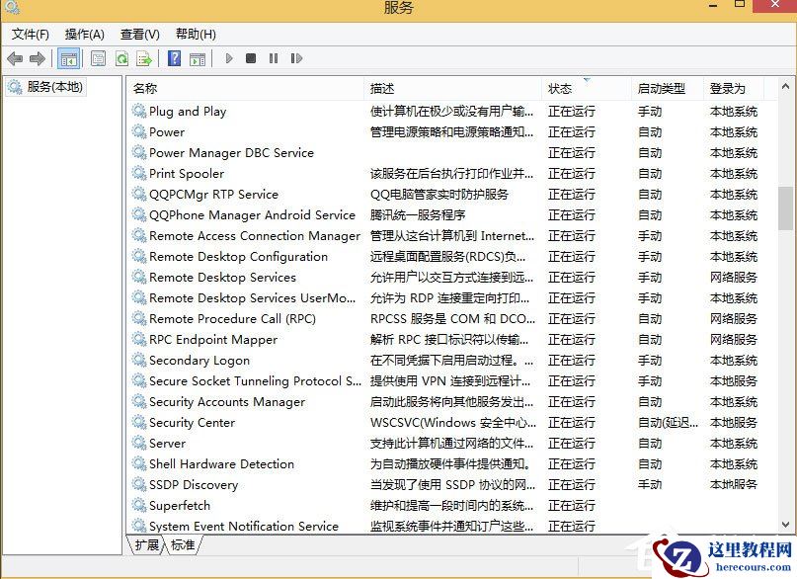Start the selected service with play icon
Viewport: 797px width, 579px height.
tap(228, 58)
